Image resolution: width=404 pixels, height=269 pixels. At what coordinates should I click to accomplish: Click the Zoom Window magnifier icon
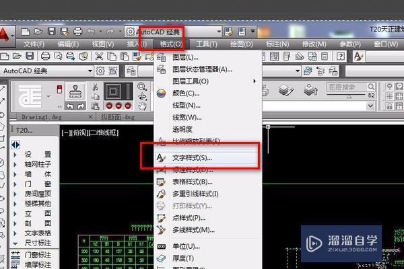coord(142,87)
